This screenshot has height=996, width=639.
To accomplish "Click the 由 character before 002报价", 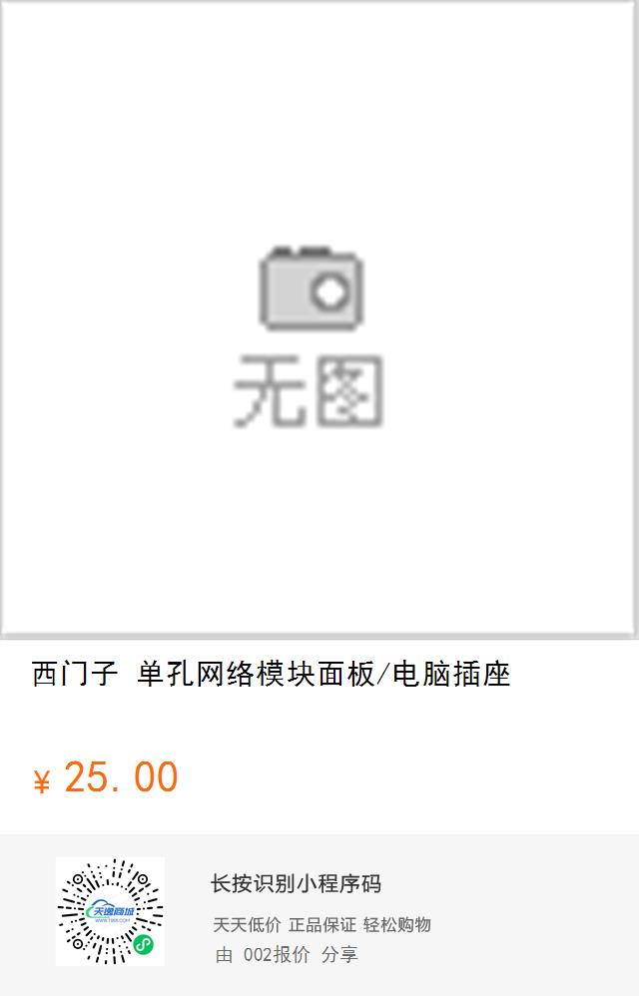I will coord(225,954).
